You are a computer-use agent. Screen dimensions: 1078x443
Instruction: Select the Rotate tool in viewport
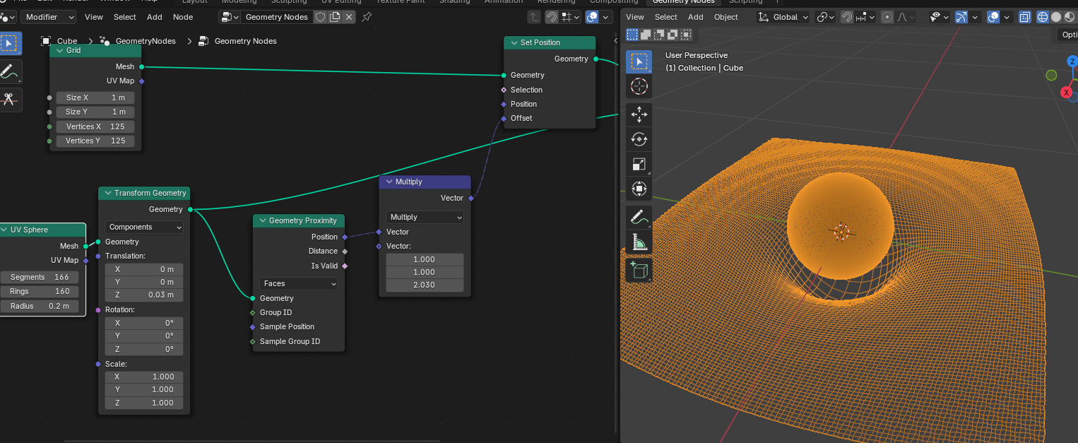pyautogui.click(x=639, y=139)
